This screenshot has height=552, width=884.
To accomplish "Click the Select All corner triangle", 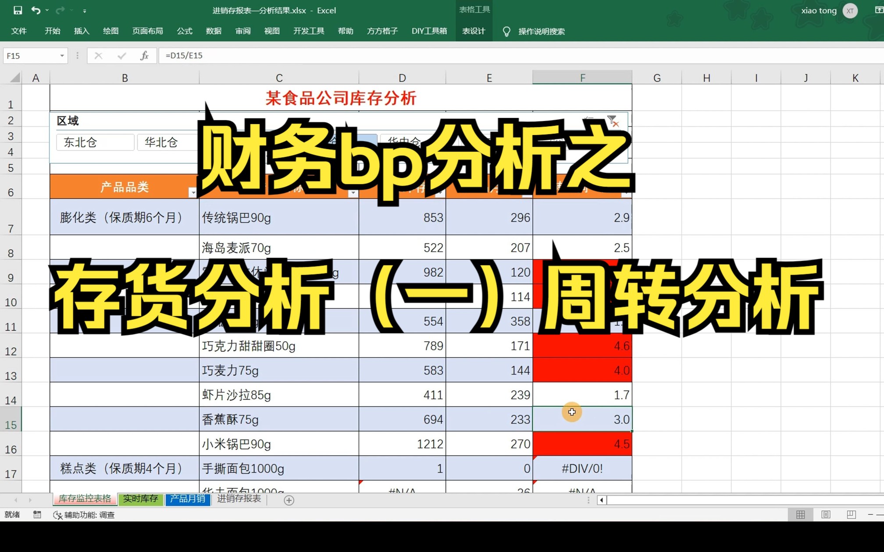I will click(x=14, y=78).
